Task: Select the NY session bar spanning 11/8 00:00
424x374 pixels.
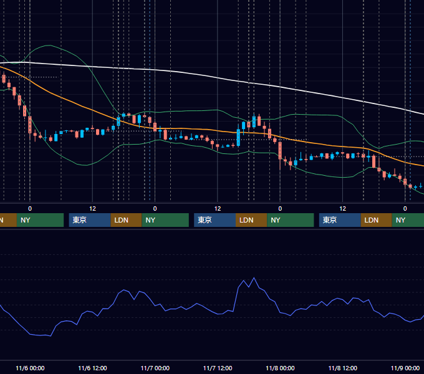Action: point(291,220)
